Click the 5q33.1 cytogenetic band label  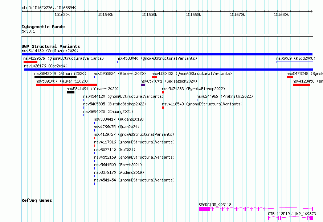click(x=28, y=31)
